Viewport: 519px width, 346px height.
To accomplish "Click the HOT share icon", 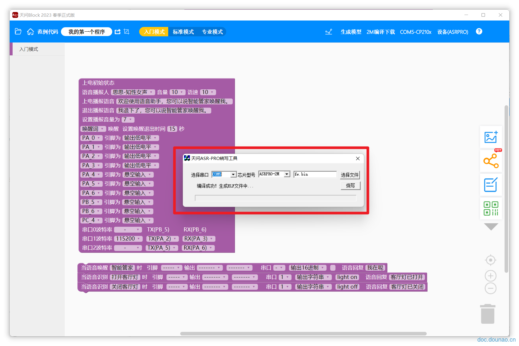I will (491, 161).
